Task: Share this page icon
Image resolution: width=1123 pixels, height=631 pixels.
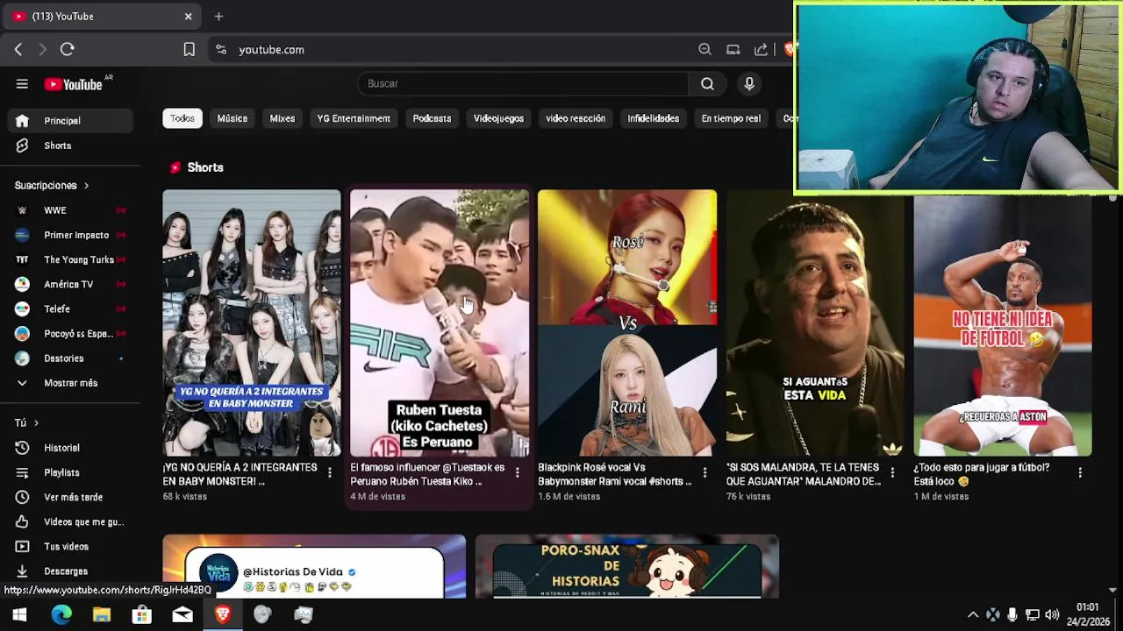Action: click(x=761, y=50)
